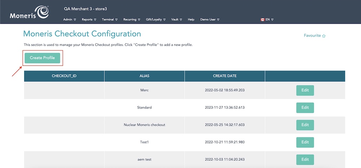Open the Help menu item
Image resolution: width=361 pixels, height=168 pixels.
click(x=191, y=19)
